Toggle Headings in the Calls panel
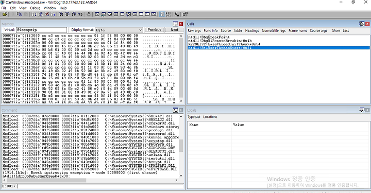 coord(252,31)
